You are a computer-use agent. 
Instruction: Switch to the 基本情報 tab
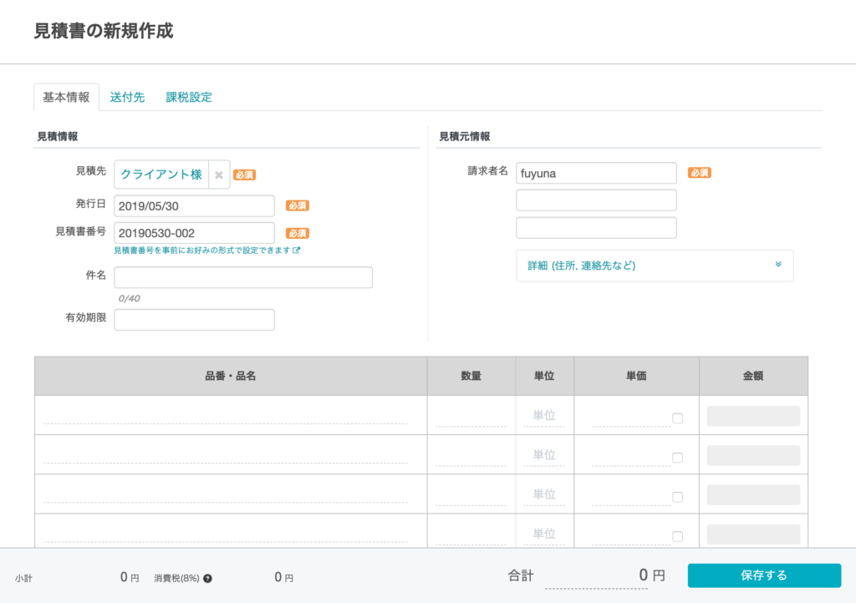point(66,97)
